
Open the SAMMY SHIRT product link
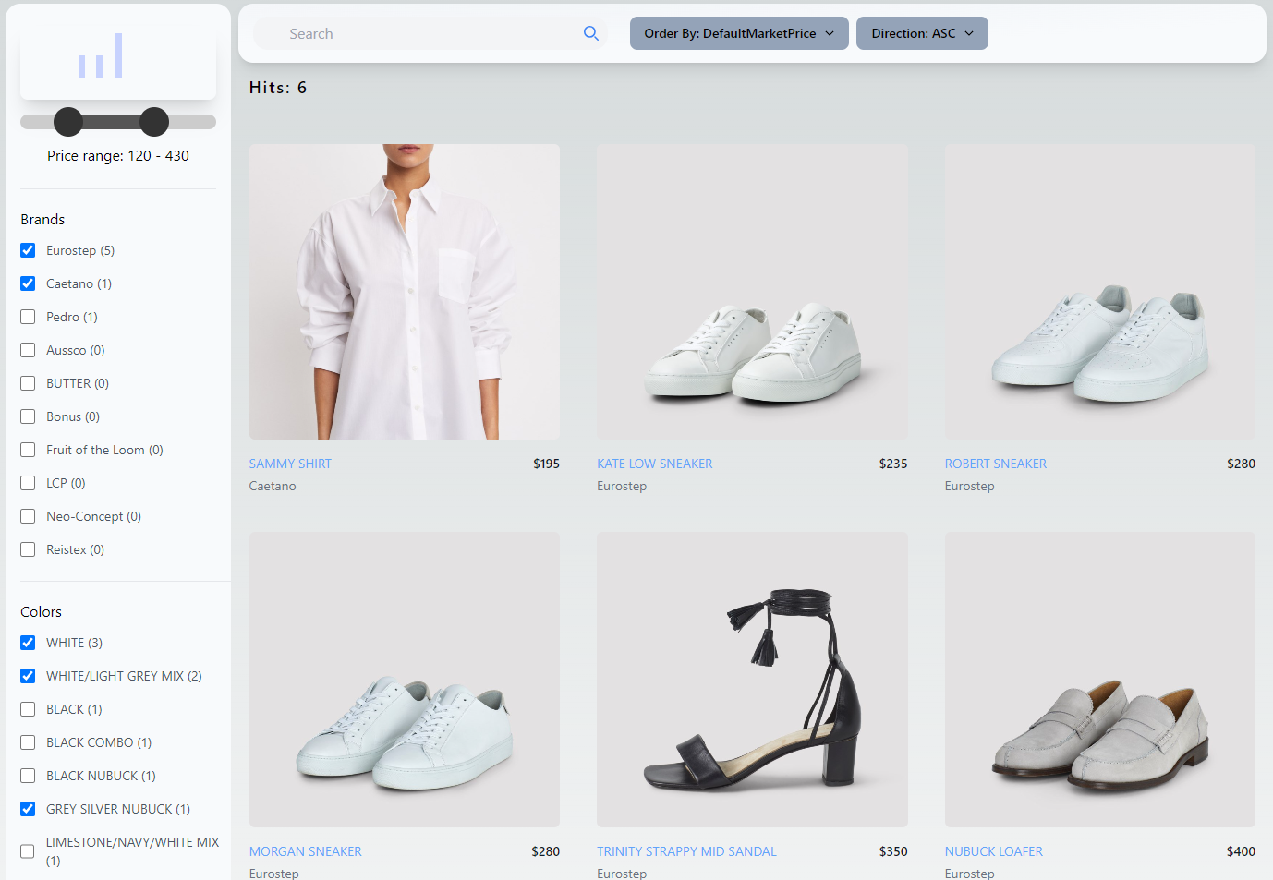290,464
